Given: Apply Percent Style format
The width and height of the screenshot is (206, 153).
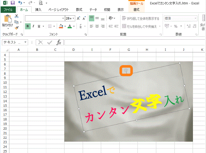Looking at the screenshot, I should point(176,26).
